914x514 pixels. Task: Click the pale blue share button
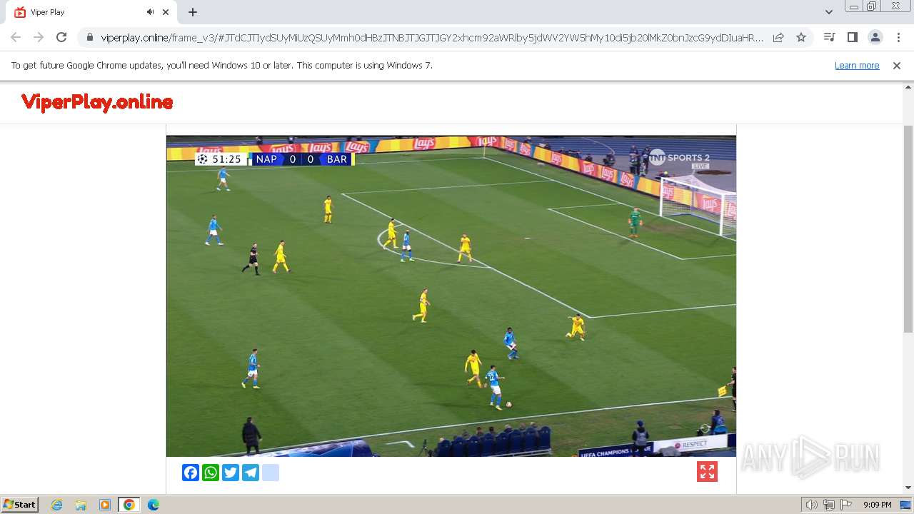coord(271,473)
